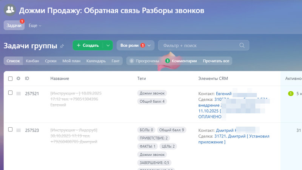
Task: Click the Теги column header
Action: [142, 79]
